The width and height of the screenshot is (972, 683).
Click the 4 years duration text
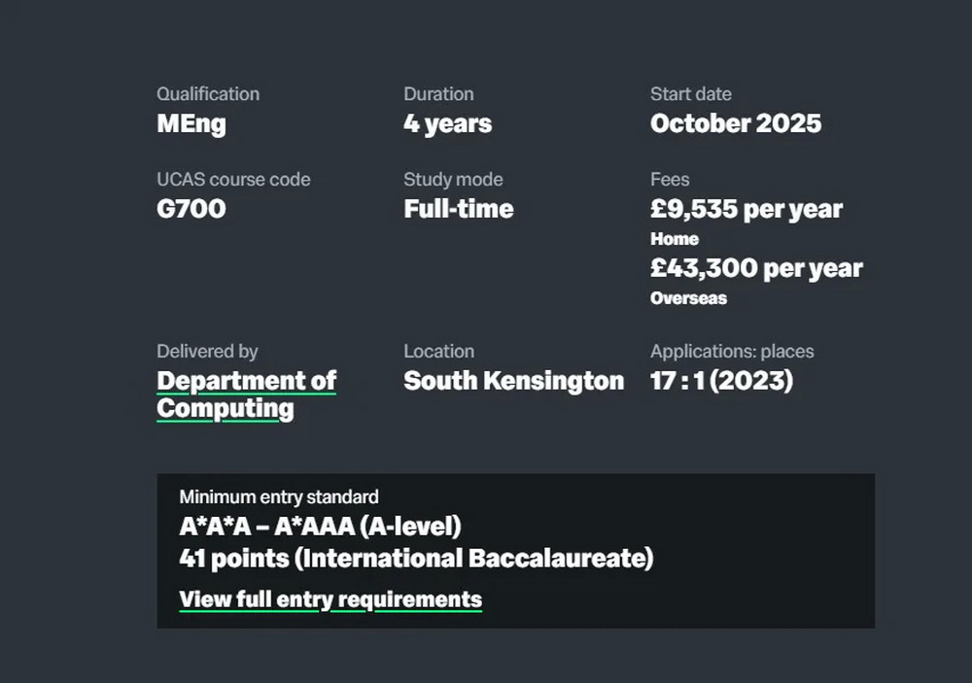[447, 124]
